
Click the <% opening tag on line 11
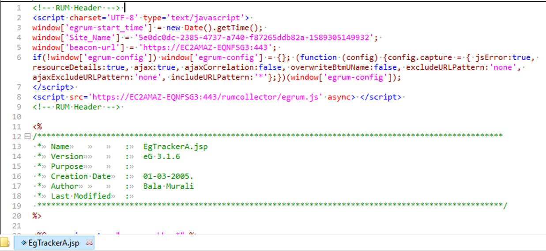(x=37, y=127)
